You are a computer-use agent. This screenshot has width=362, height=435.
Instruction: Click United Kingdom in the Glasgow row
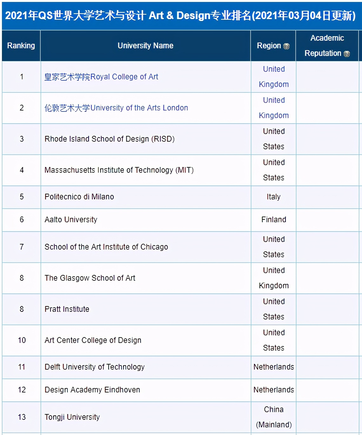point(274,278)
